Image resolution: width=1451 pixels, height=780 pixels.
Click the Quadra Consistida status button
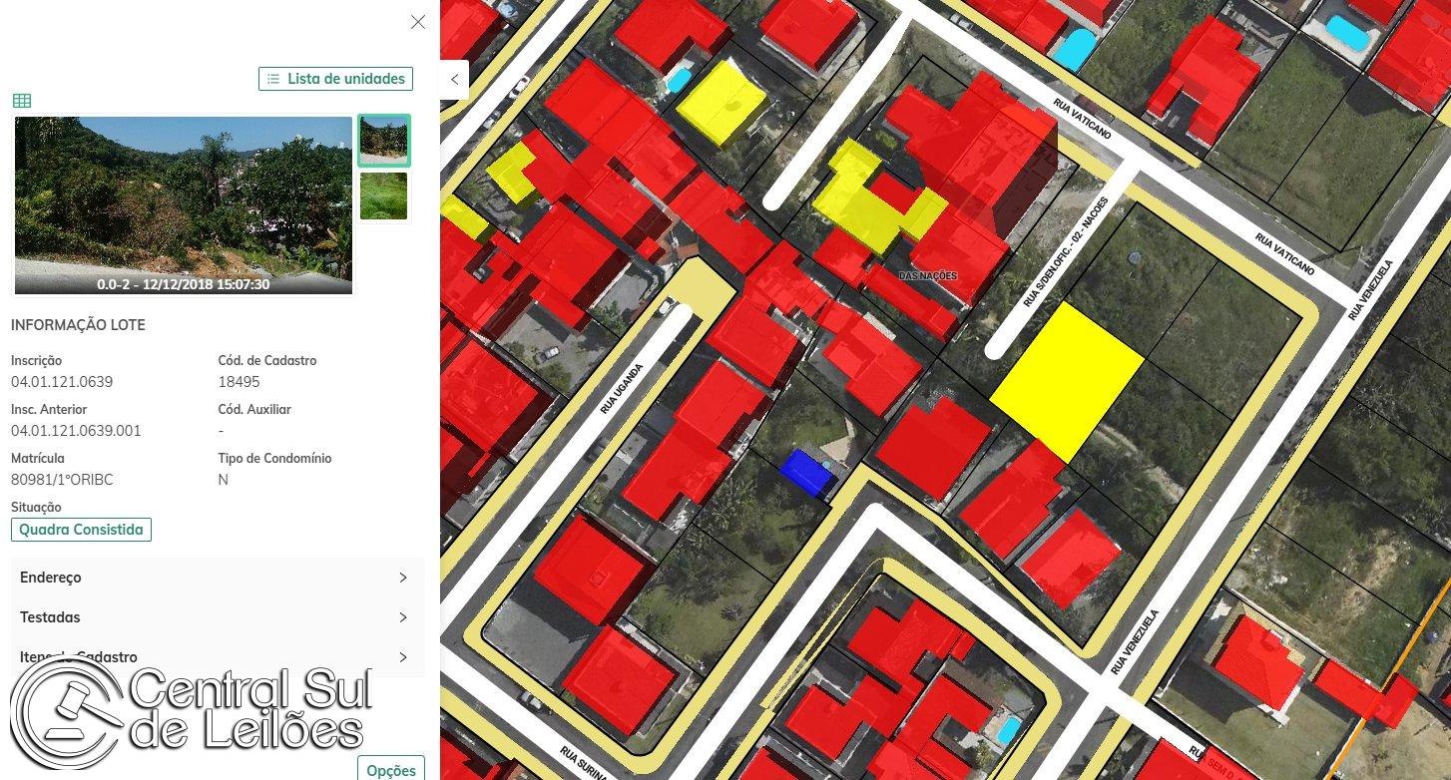tap(81, 530)
